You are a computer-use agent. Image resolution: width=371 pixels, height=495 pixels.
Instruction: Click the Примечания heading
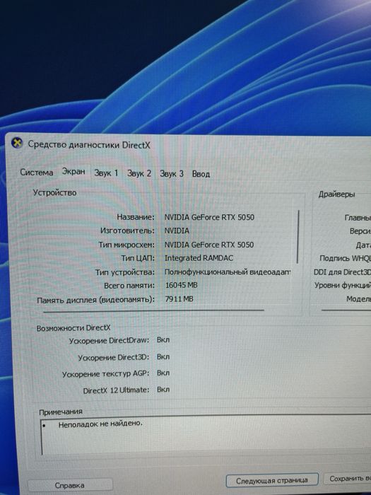tap(61, 412)
